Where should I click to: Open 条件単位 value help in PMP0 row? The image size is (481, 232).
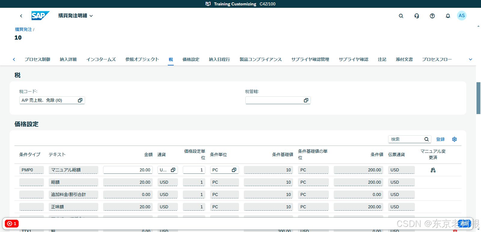point(234,170)
